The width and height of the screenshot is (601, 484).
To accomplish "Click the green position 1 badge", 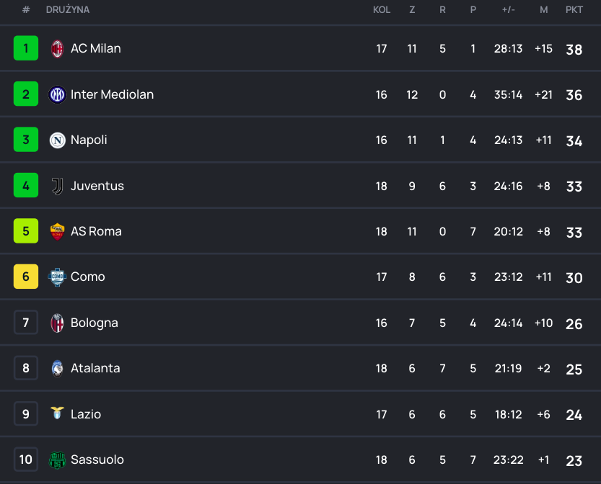I will pyautogui.click(x=26, y=49).
